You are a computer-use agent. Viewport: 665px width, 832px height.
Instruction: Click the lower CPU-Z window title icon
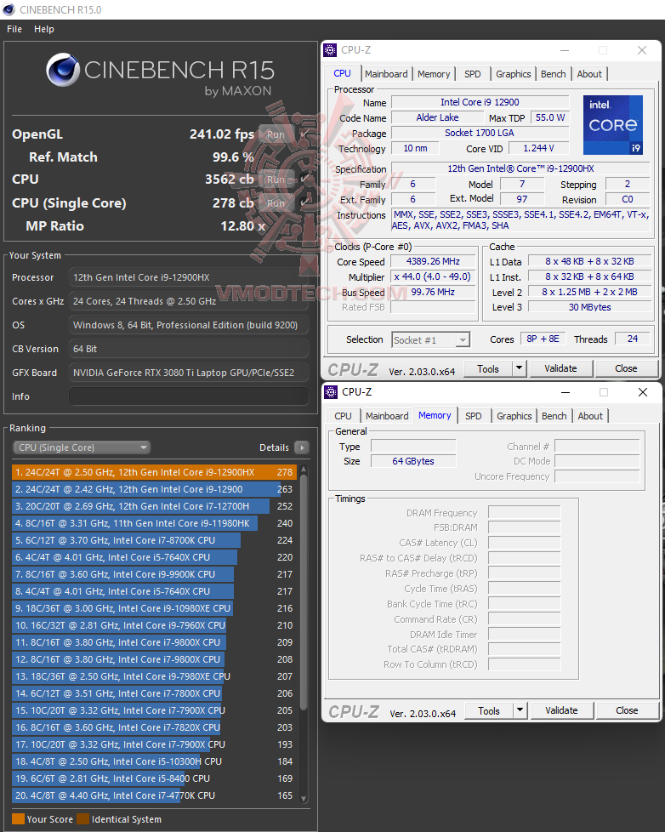[331, 392]
